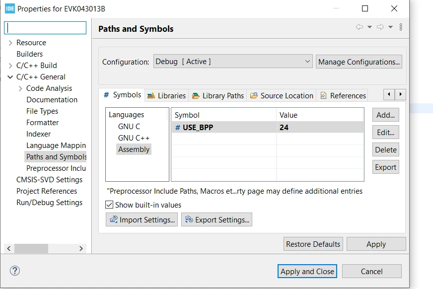Expand the Resource tree node
433x289 pixels.
(x=10, y=43)
